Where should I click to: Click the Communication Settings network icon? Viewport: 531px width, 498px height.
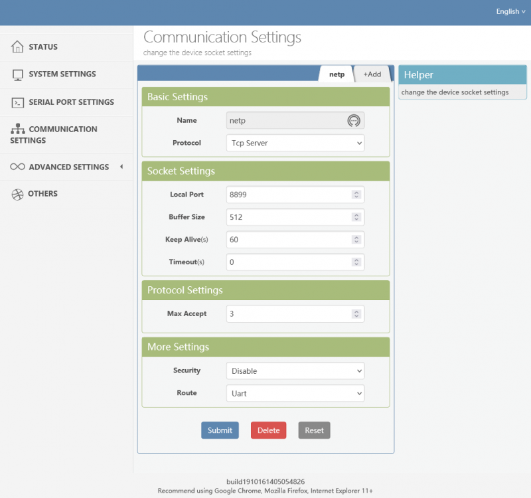point(18,129)
